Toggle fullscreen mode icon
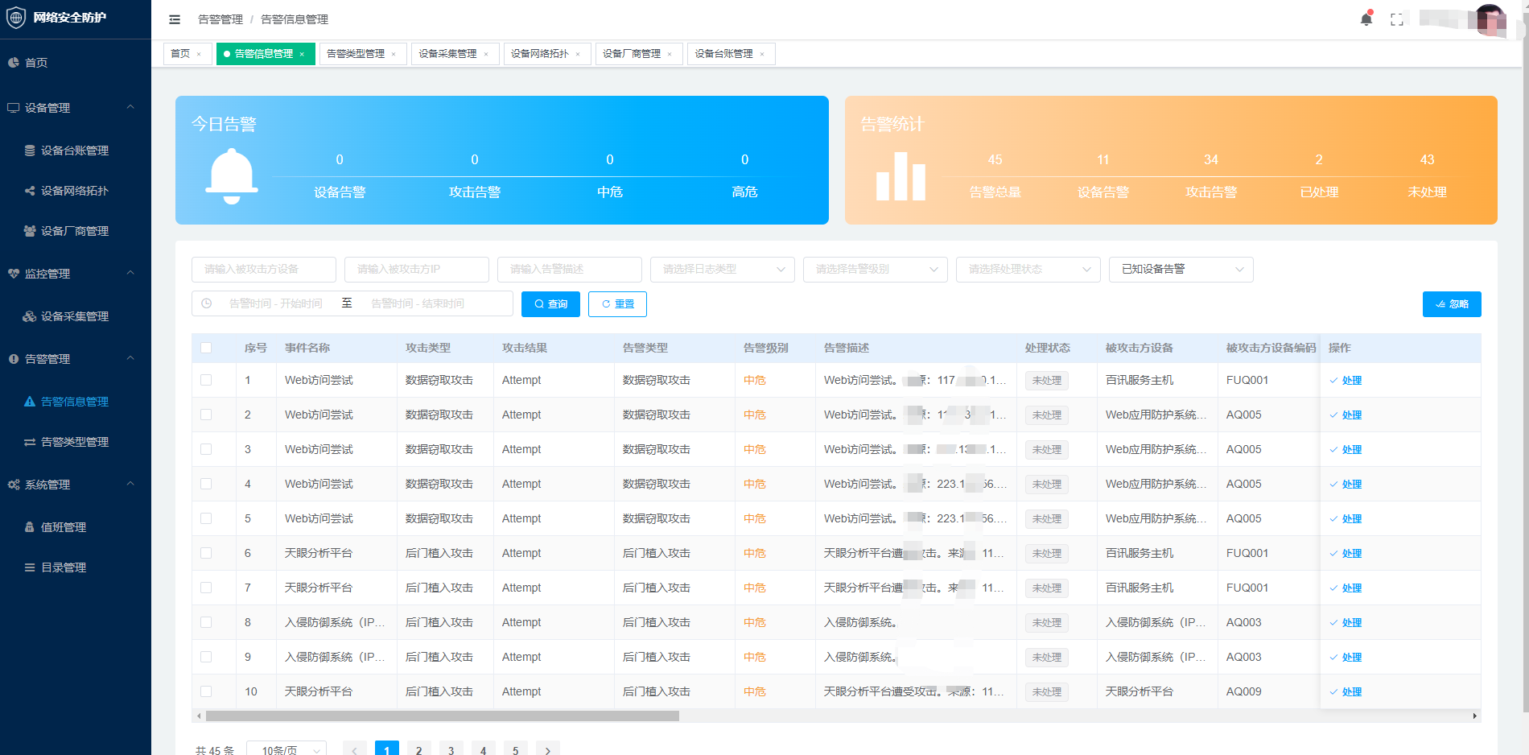The image size is (1529, 755). (x=1397, y=19)
